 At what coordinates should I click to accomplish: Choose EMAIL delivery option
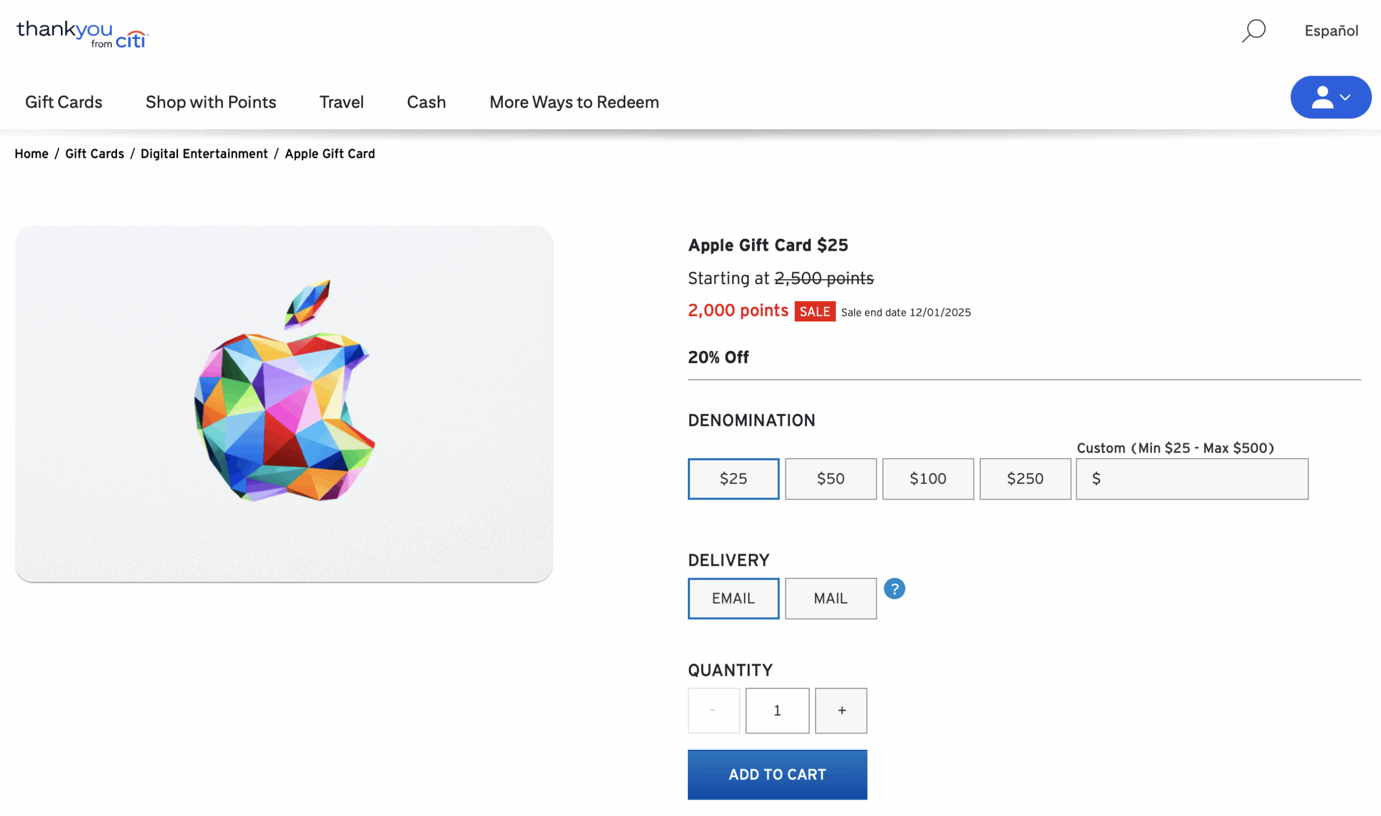click(733, 598)
